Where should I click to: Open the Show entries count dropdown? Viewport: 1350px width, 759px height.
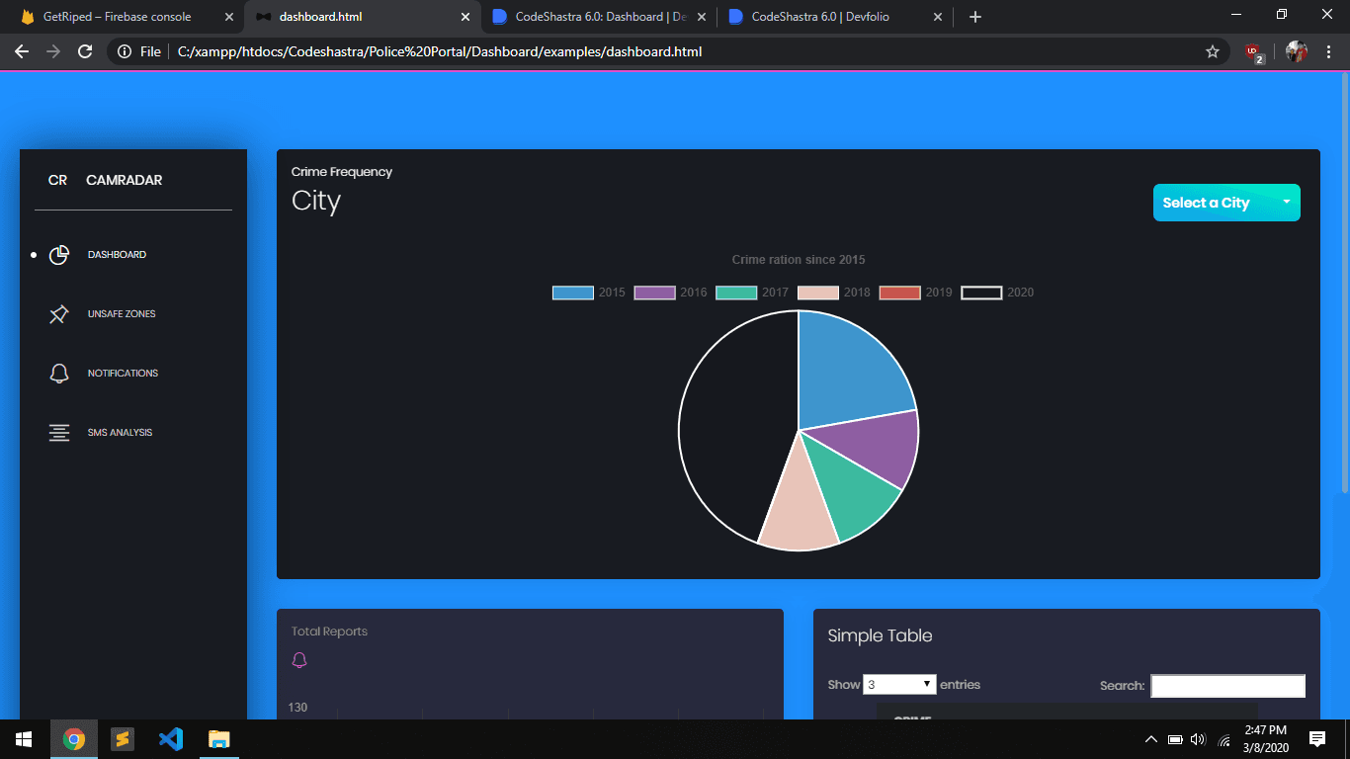click(899, 684)
